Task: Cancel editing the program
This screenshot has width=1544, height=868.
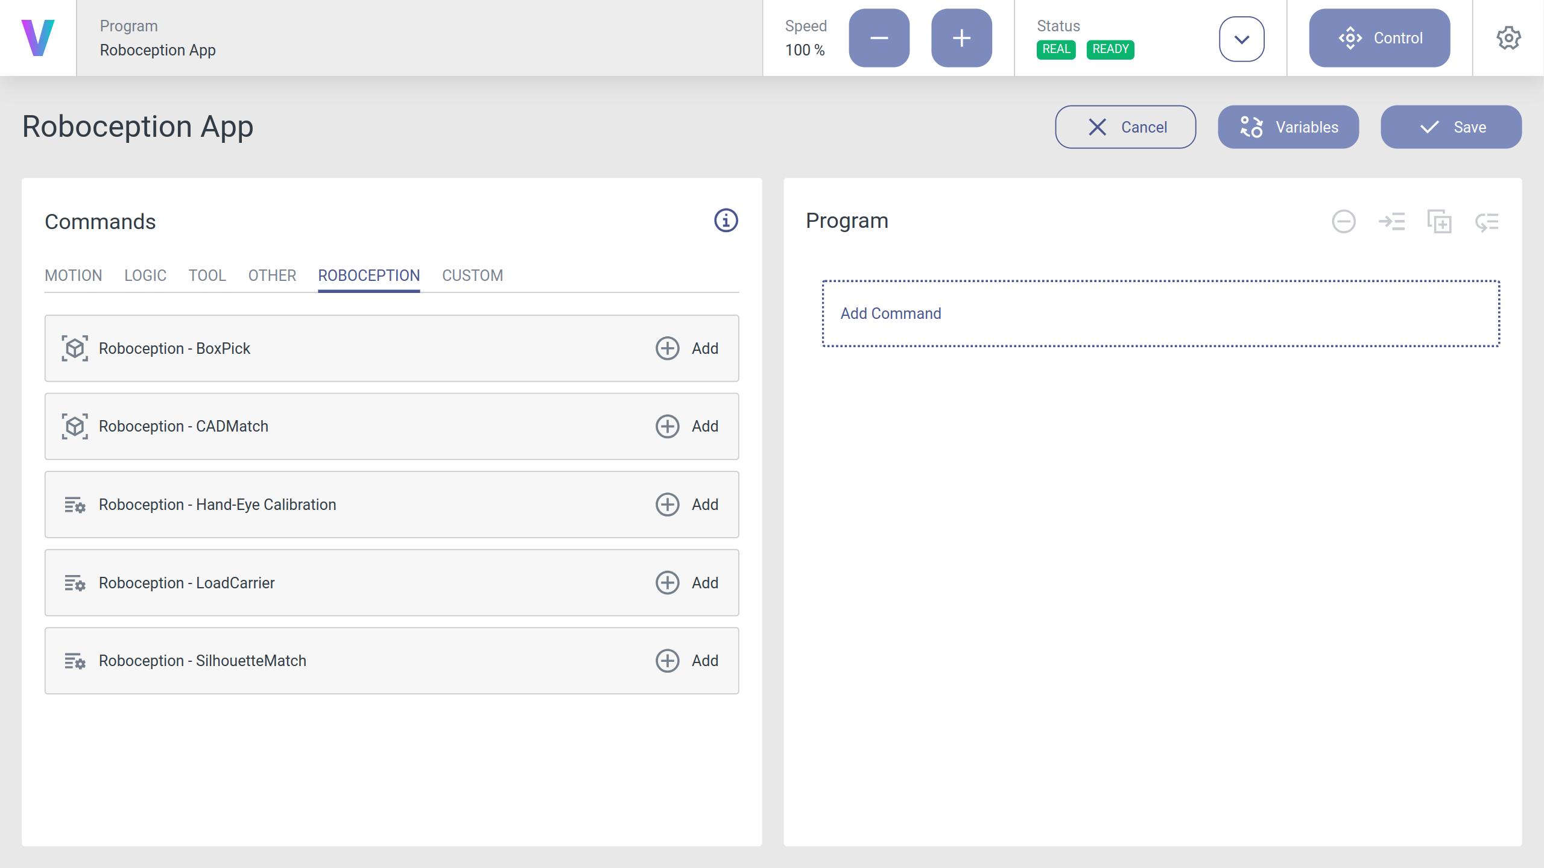Action: [x=1125, y=127]
